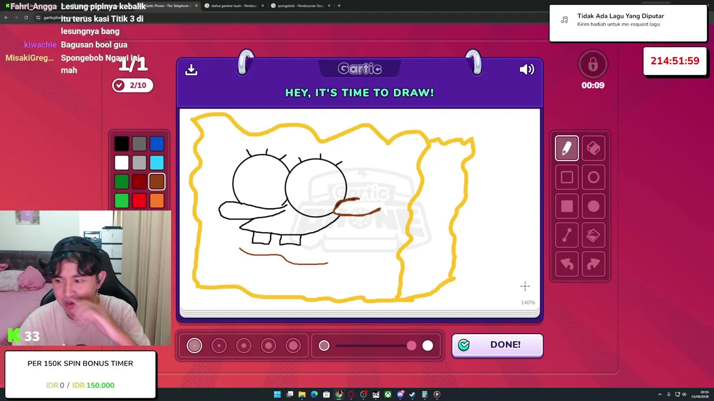Switch to the bright green color swatch
Screen dimensions: 714x401
(x=122, y=200)
